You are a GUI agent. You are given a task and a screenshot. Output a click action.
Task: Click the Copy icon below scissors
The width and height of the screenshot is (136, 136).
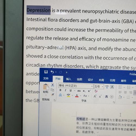(52, 90)
